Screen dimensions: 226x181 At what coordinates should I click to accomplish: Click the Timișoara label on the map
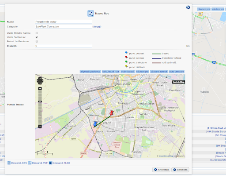click(123, 84)
